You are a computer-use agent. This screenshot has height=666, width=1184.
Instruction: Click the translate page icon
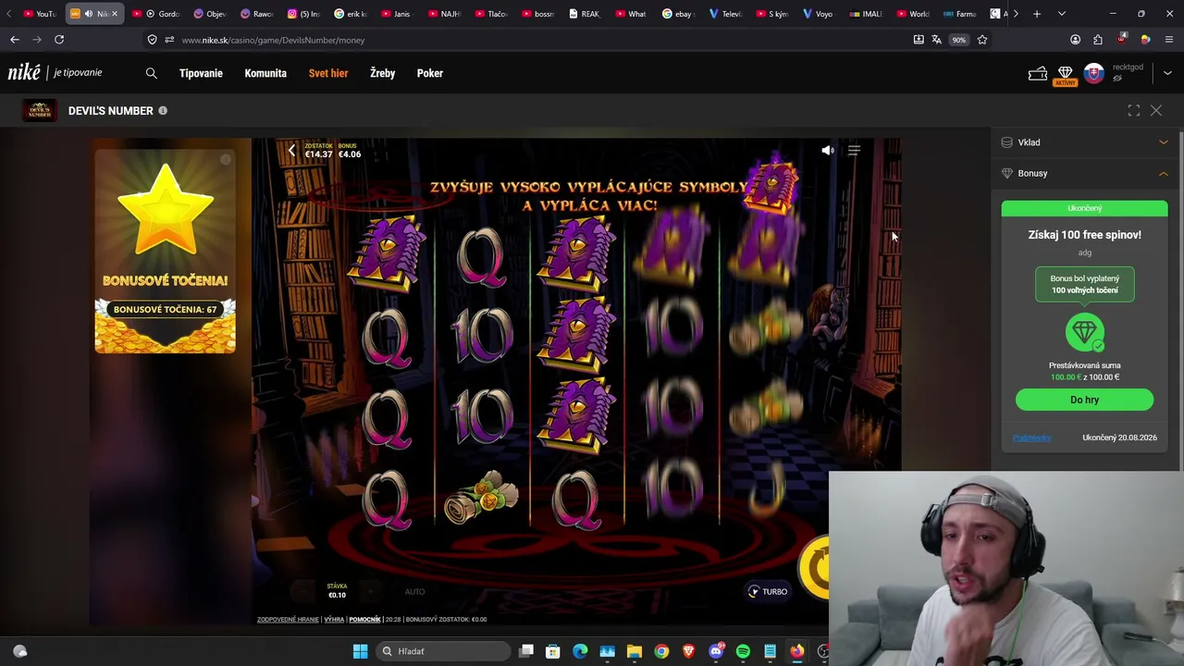936,40
